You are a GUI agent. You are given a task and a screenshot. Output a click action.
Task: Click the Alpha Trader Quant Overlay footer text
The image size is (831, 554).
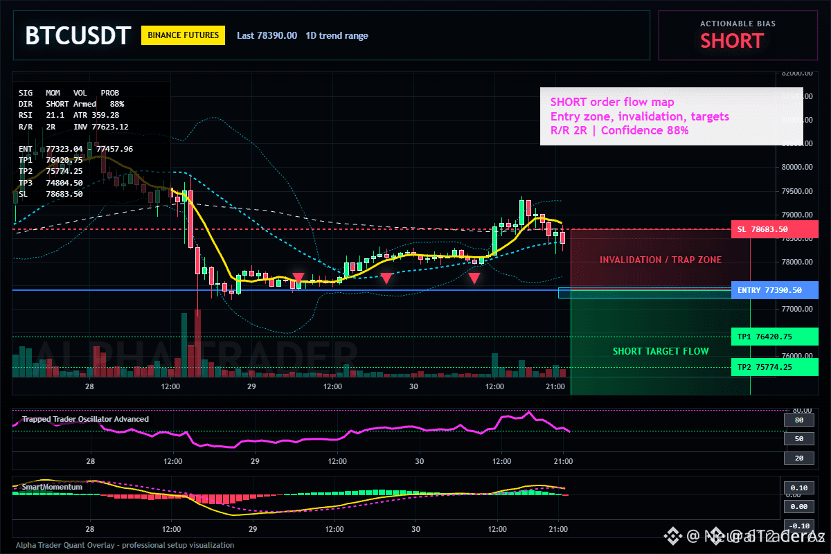[x=125, y=545]
